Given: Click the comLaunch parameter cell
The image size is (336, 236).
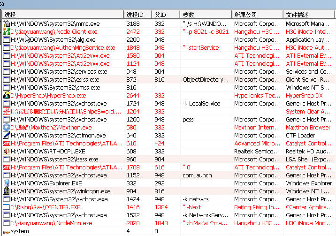Looking at the screenshot, I should pos(197,175).
